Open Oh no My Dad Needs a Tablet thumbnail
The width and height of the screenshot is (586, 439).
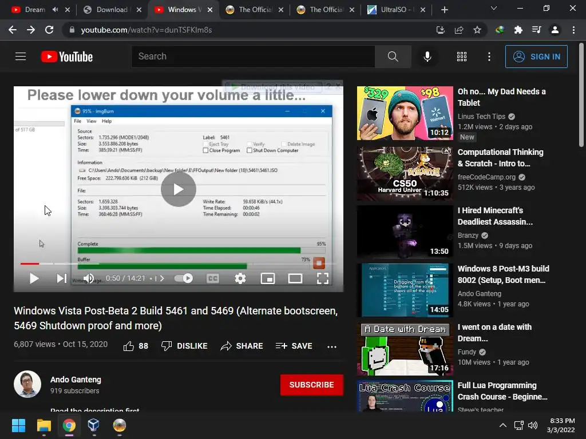click(405, 113)
